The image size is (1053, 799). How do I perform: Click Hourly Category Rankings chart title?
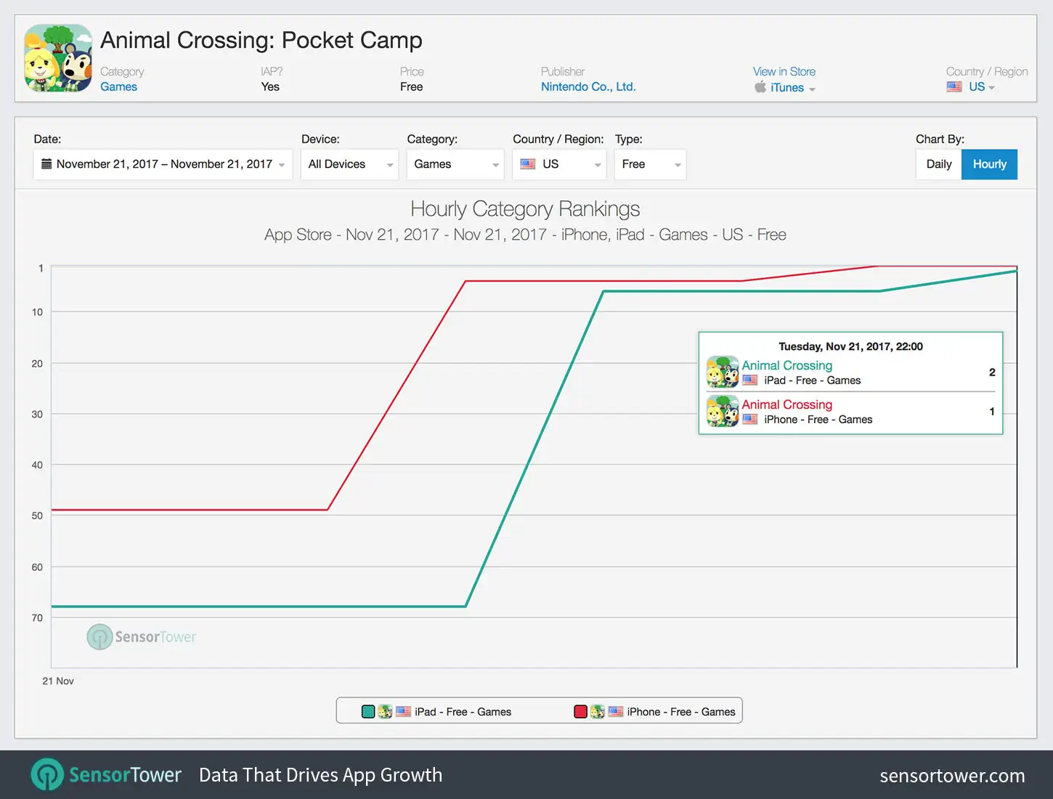(525, 209)
